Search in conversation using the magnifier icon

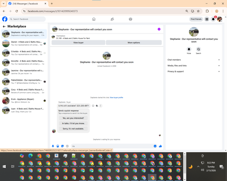point(198,49)
